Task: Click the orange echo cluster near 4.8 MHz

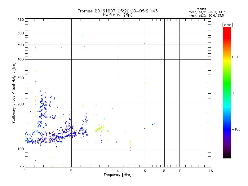Action: click(131, 142)
